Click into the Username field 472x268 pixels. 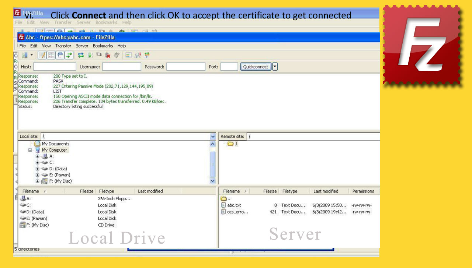click(122, 67)
